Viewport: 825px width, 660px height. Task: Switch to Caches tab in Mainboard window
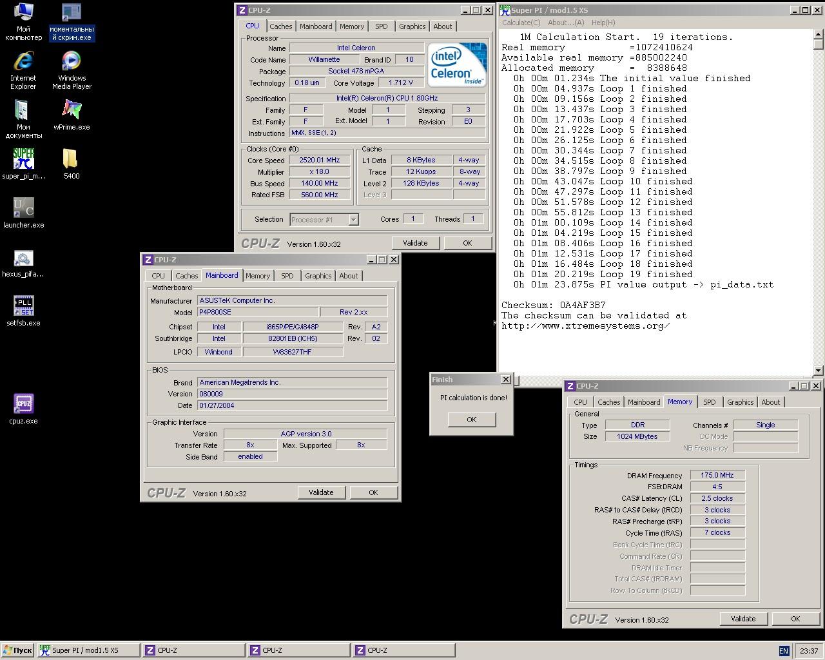(186, 276)
